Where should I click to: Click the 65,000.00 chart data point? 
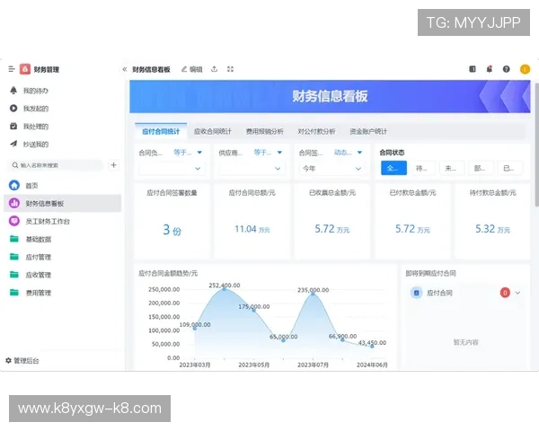click(283, 340)
